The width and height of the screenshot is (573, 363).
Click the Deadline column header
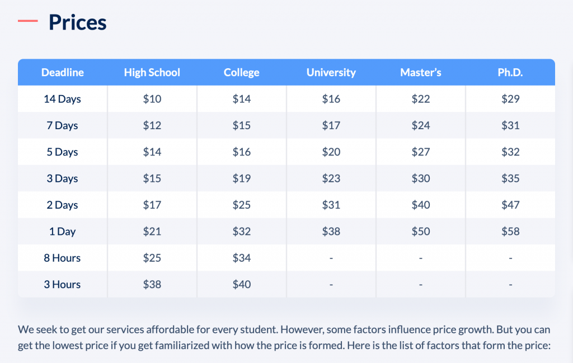pos(63,72)
